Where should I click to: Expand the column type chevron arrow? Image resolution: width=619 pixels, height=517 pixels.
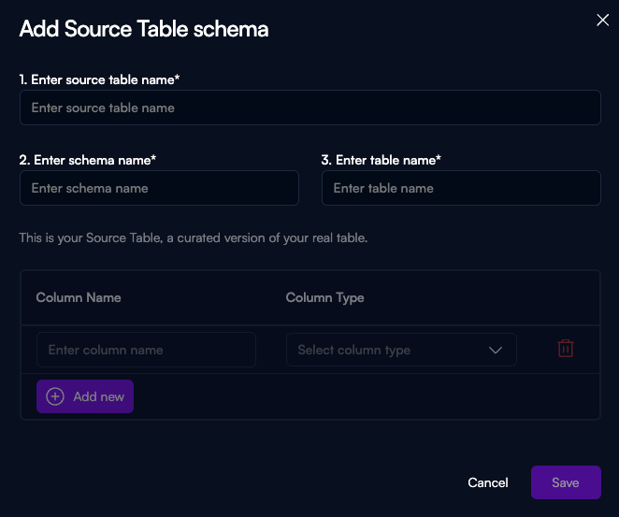pos(496,351)
